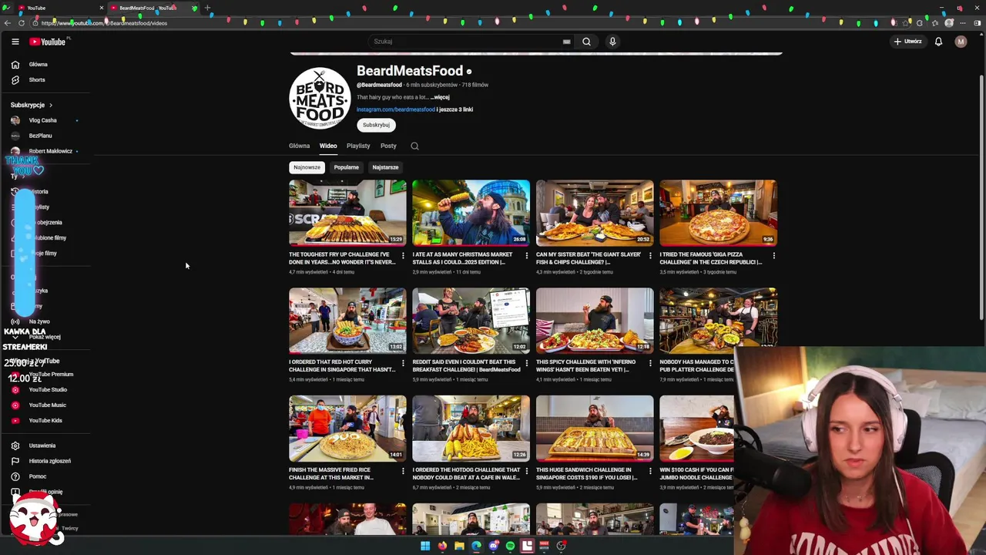This screenshot has width=986, height=555.
Task: Open more options for Inferno Wings video
Action: tap(650, 363)
